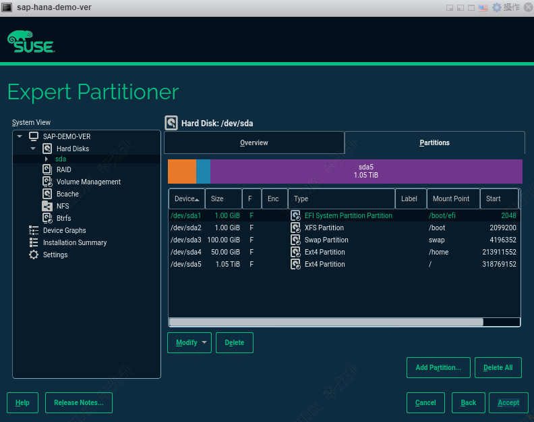Select the /dev/sda3 partition row
The image size is (534, 422).
coord(344,240)
